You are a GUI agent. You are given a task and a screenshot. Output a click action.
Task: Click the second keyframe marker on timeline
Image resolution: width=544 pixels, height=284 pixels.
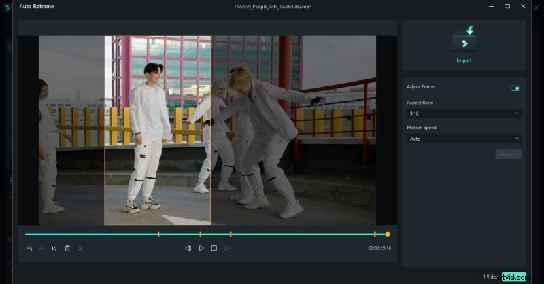tap(200, 234)
